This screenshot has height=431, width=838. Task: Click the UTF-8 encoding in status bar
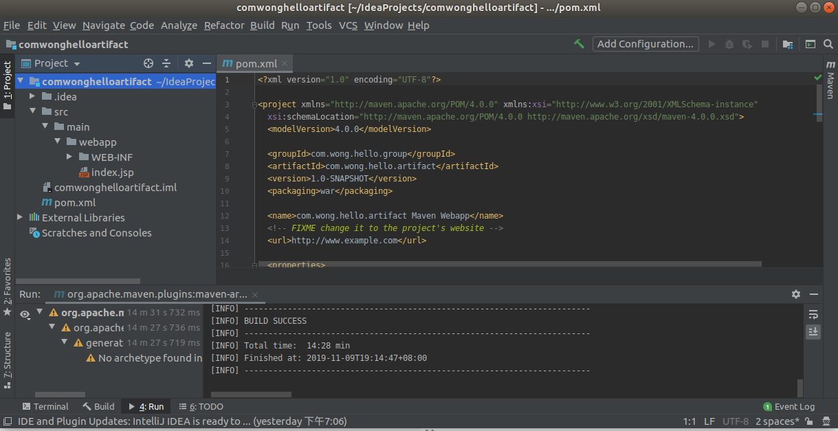pyautogui.click(x=736, y=421)
